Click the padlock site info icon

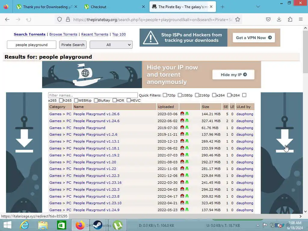coord(68,19)
